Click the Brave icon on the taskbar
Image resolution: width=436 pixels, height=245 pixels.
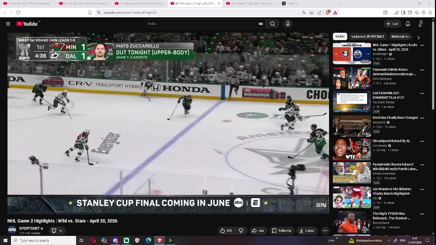click(x=159, y=241)
